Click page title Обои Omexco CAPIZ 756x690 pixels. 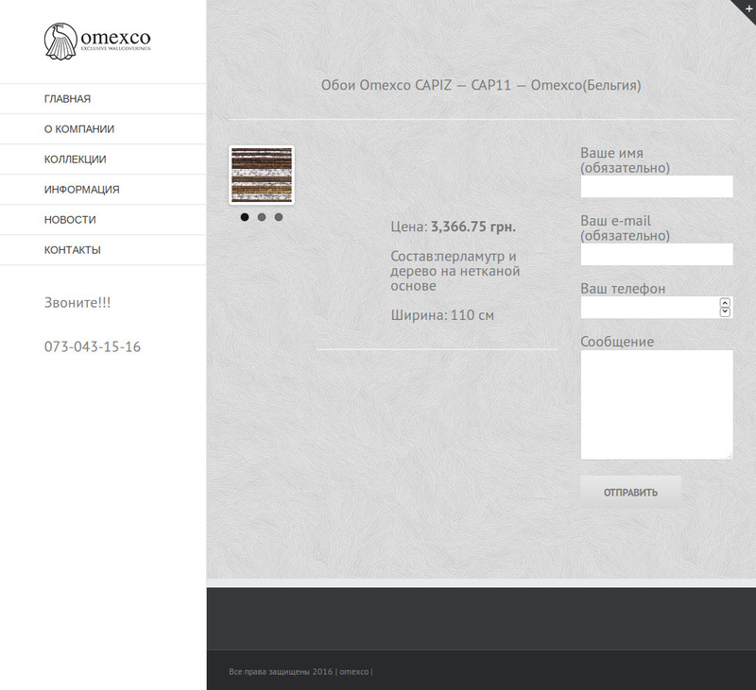[481, 85]
